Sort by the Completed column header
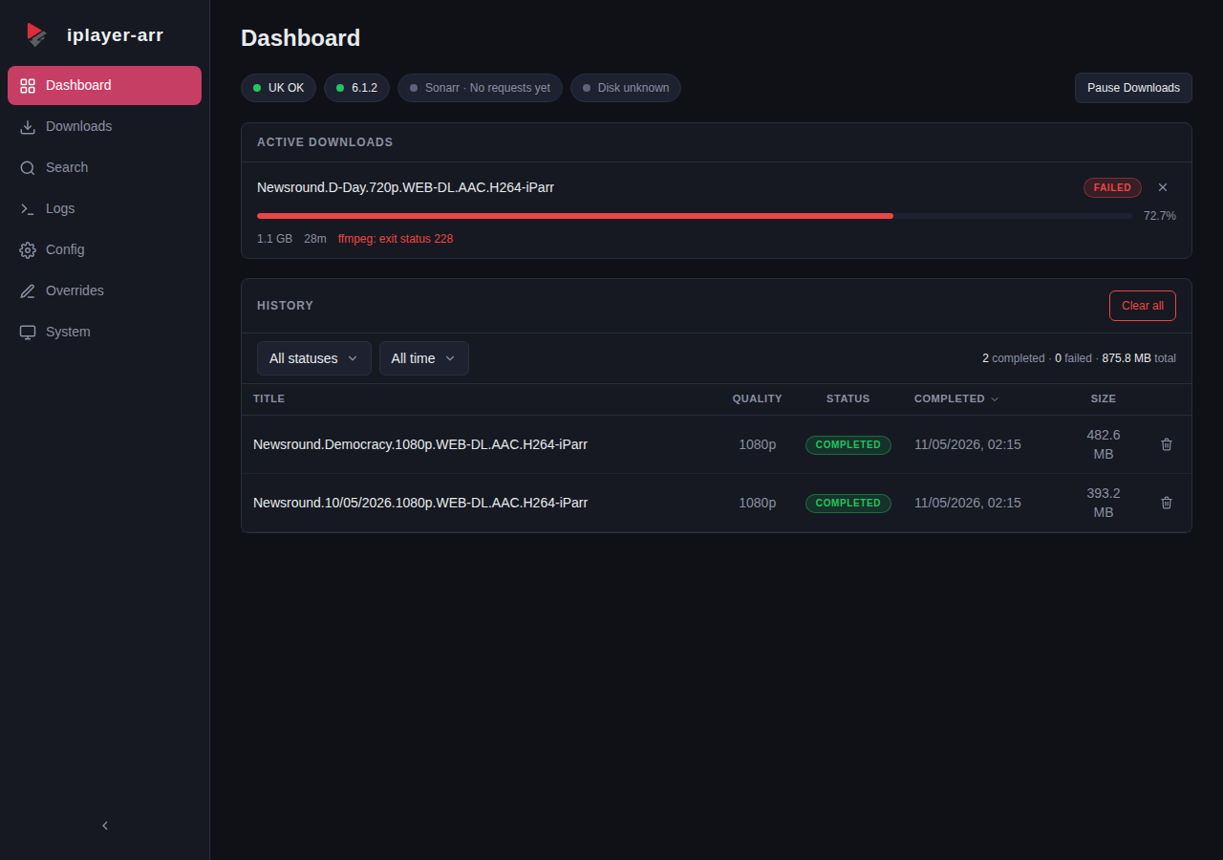 [956, 398]
